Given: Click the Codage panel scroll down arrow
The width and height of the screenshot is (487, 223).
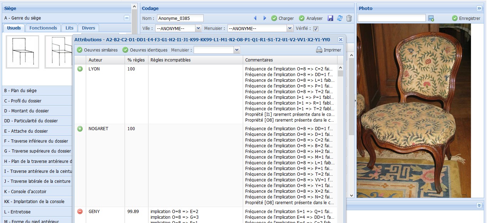Looking at the screenshot, I should (x=352, y=195).
